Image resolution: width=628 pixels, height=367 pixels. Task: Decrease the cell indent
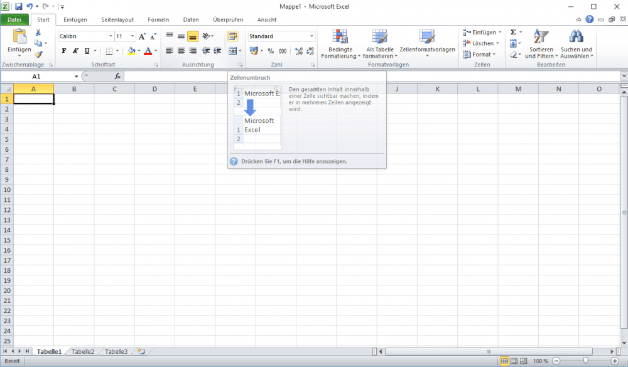click(206, 50)
